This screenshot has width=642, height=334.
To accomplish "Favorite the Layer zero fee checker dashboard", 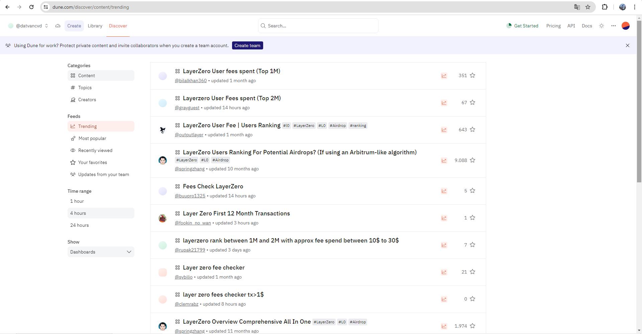I will click(472, 272).
